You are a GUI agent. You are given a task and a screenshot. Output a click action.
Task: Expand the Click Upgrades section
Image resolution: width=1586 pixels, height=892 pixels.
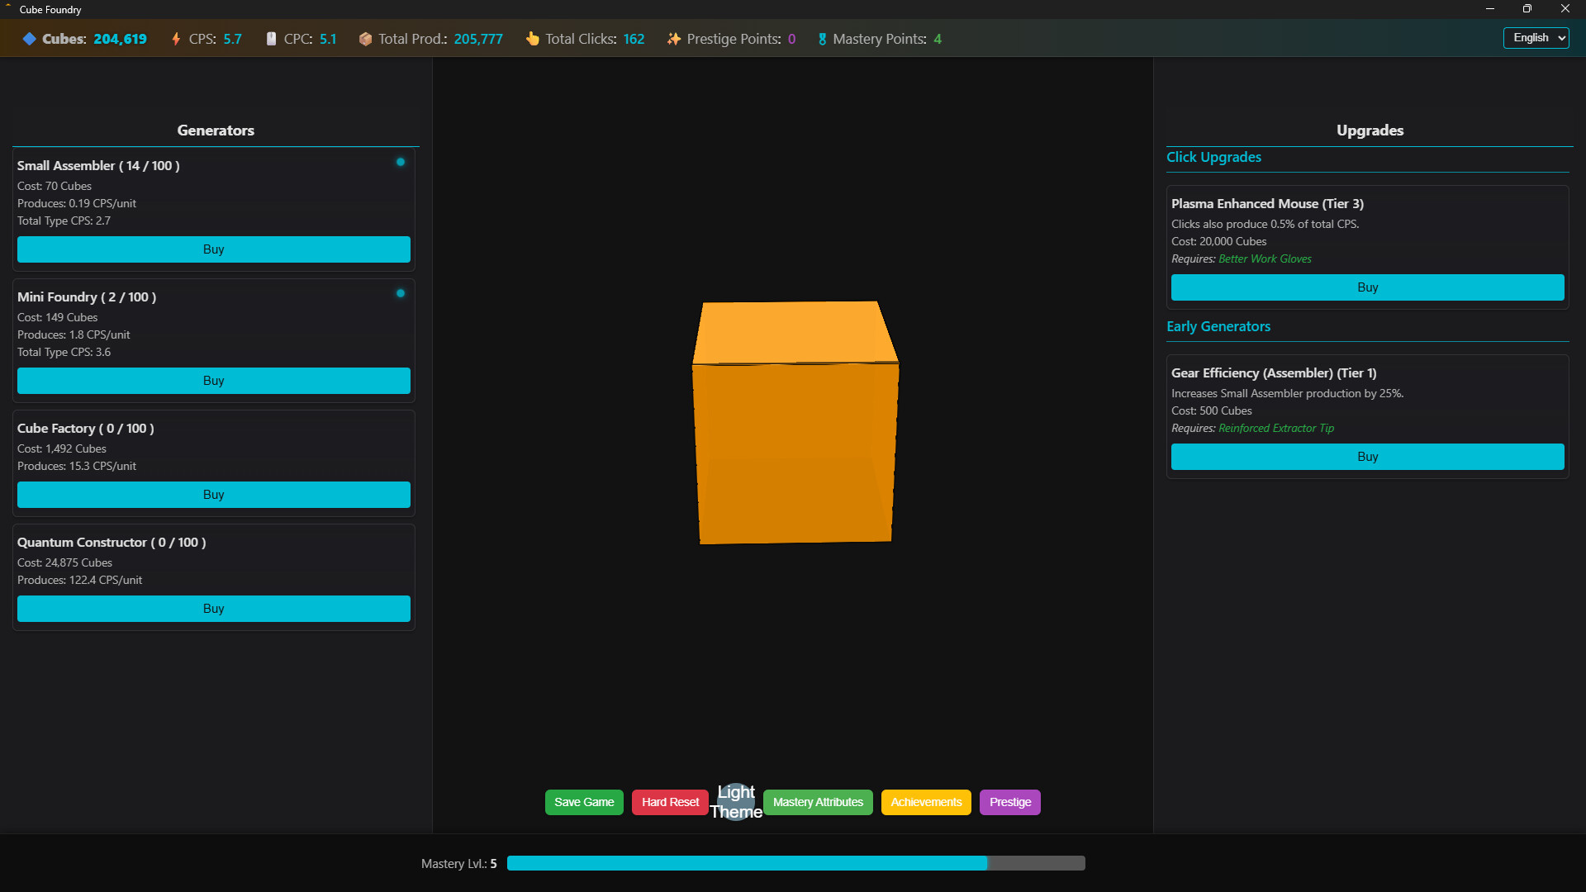click(1213, 157)
